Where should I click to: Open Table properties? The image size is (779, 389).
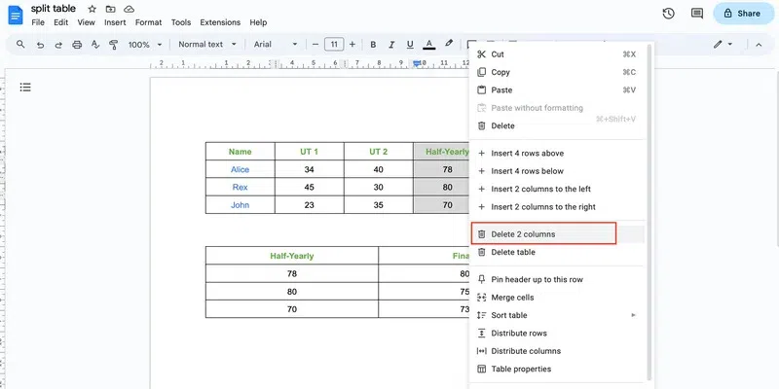click(557, 369)
